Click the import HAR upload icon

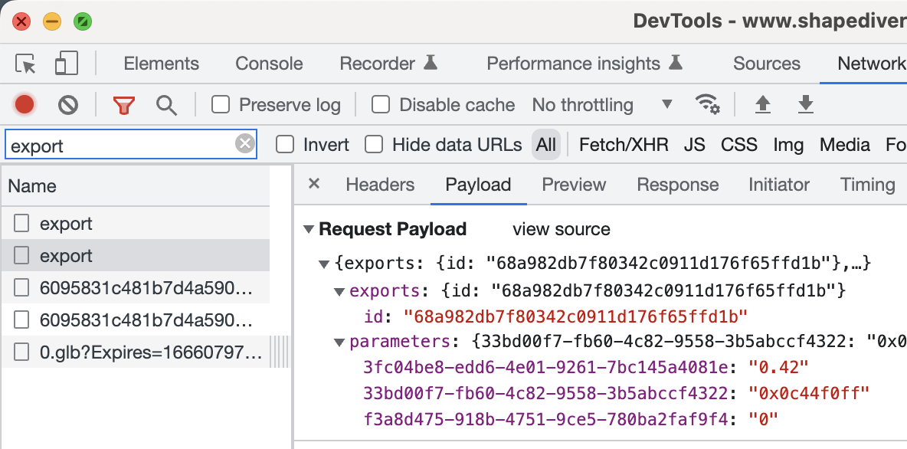762,104
